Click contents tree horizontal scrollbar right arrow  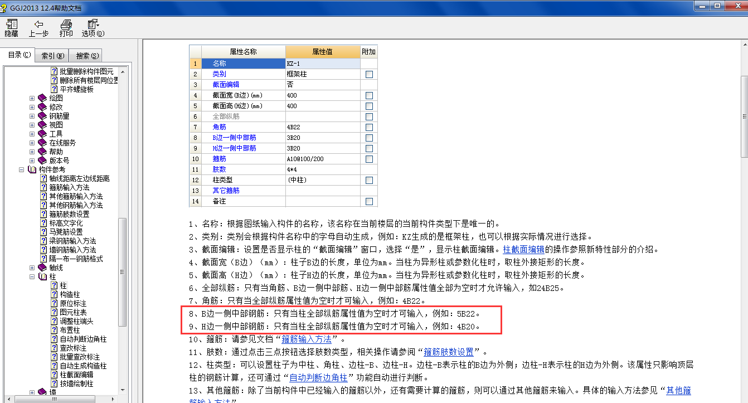coord(114,399)
